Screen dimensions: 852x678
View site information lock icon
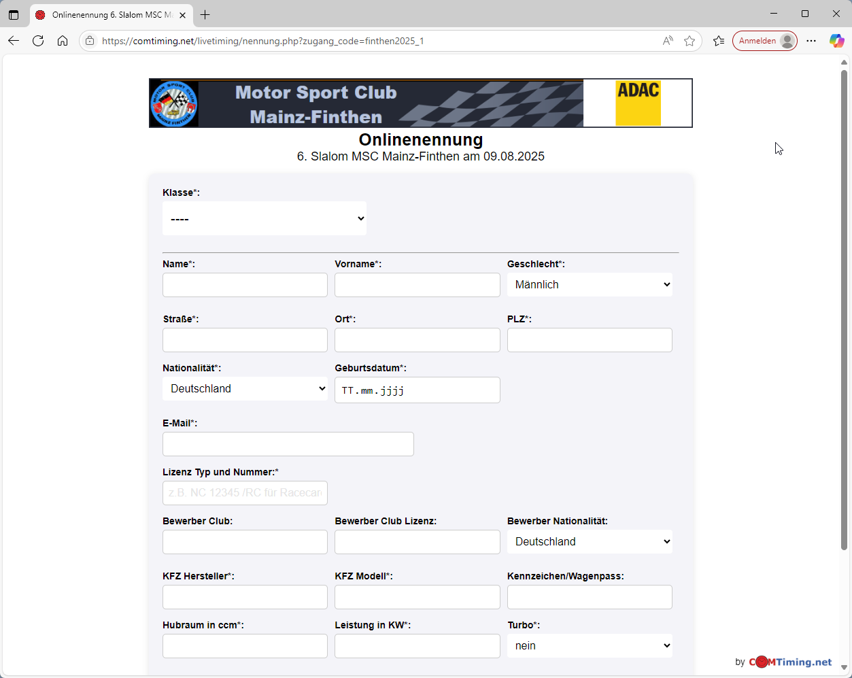point(90,41)
